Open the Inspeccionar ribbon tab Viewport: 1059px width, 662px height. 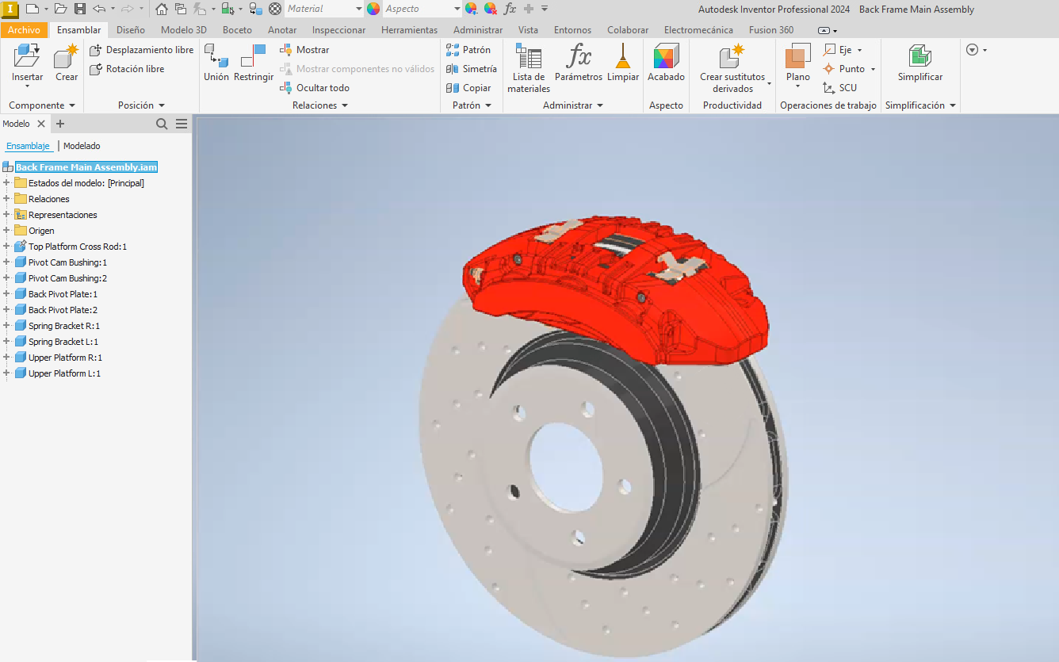coord(339,30)
